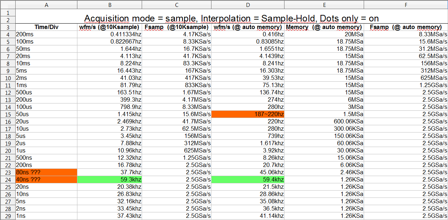Click the '35.08khz' cell

[248, 201]
